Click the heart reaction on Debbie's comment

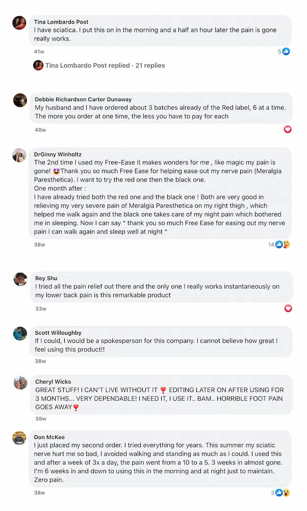(x=288, y=129)
